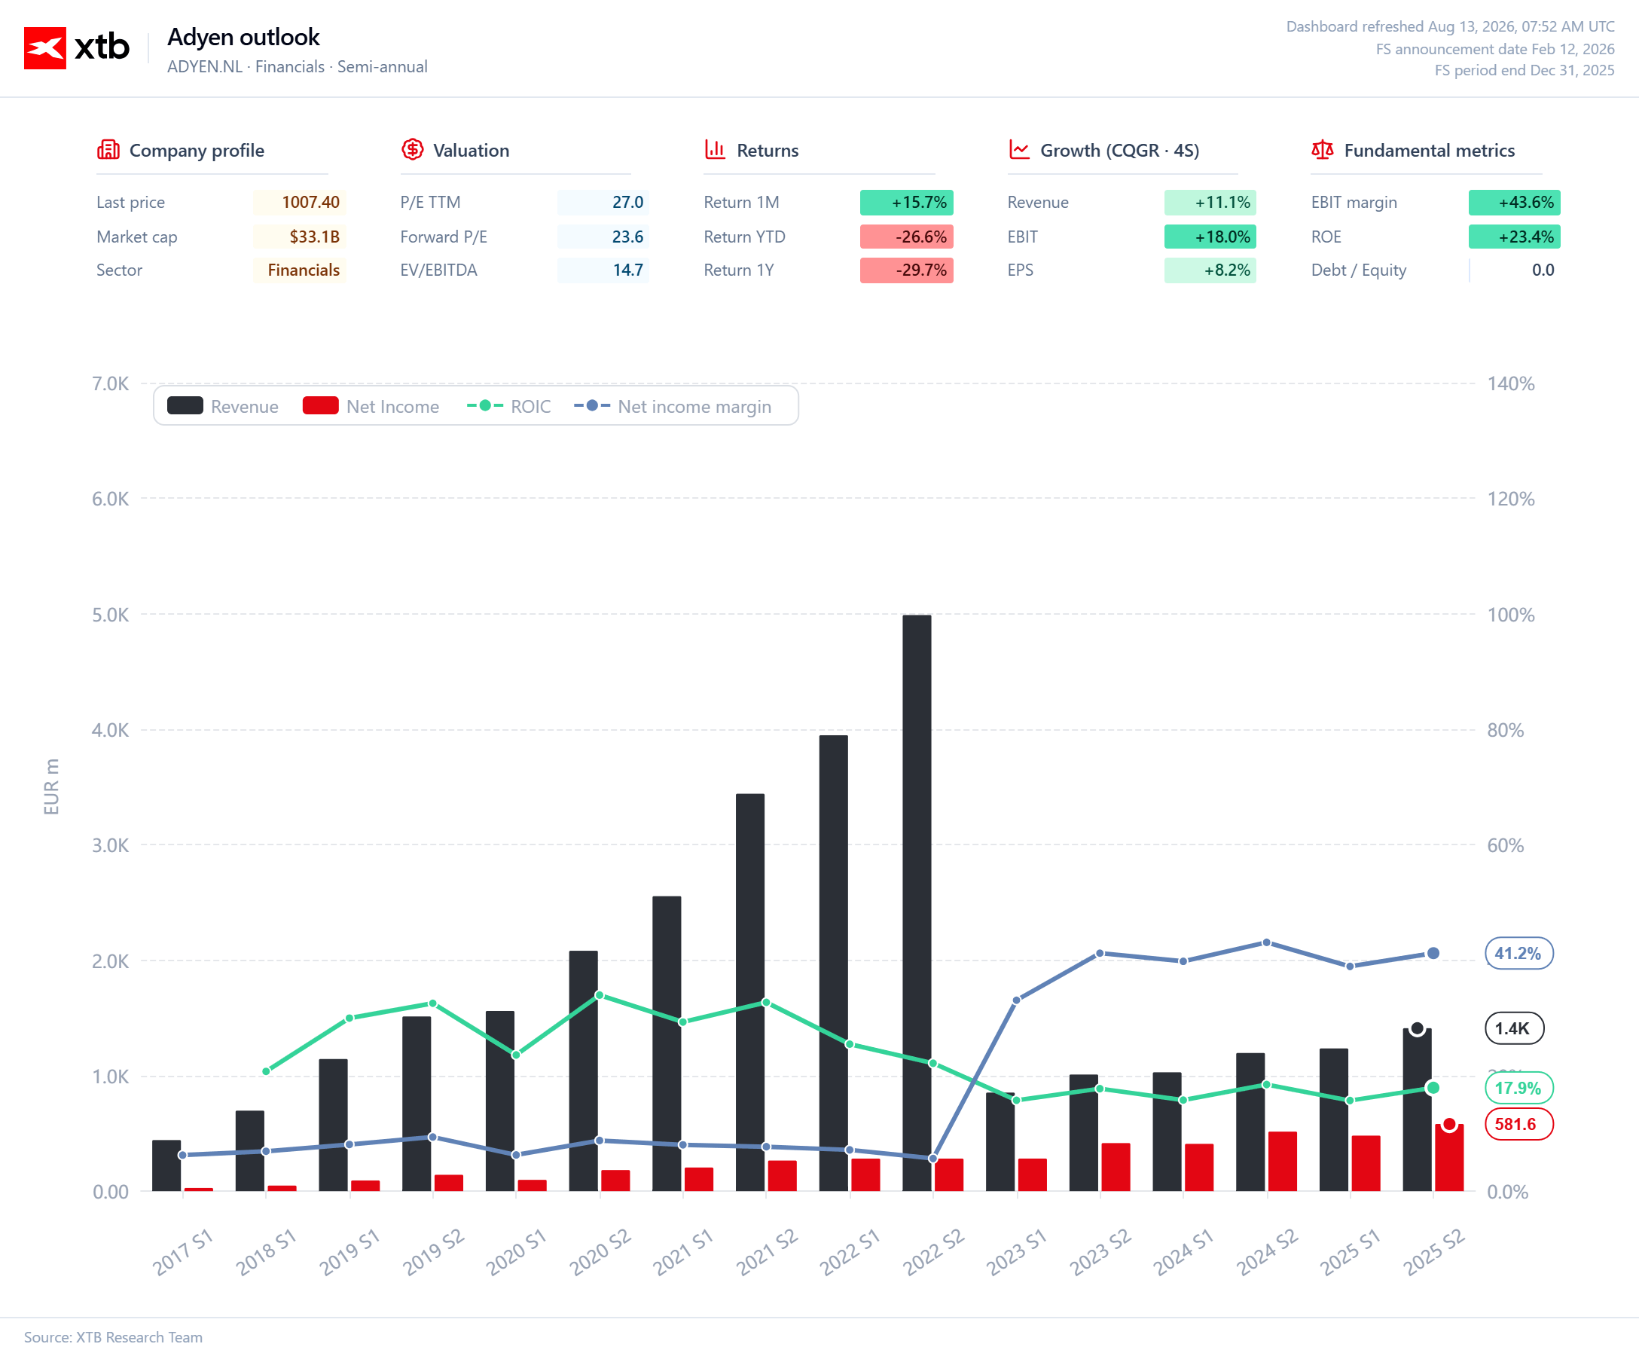The image size is (1639, 1353).
Task: Click the 100% right axis label
Action: (x=1511, y=615)
